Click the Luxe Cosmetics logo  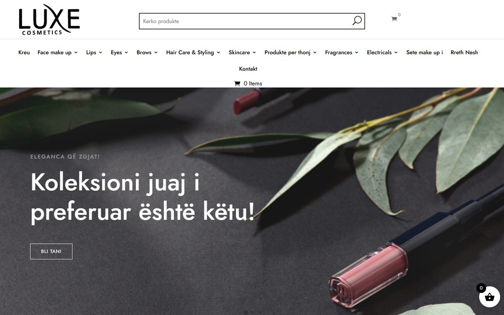click(x=49, y=20)
